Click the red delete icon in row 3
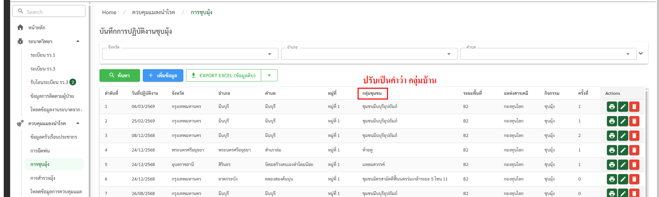 pyautogui.click(x=634, y=136)
